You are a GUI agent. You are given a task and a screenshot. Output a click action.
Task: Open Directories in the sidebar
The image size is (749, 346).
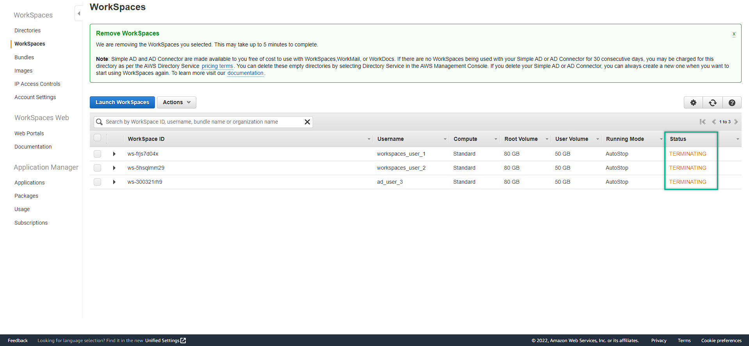pos(27,30)
